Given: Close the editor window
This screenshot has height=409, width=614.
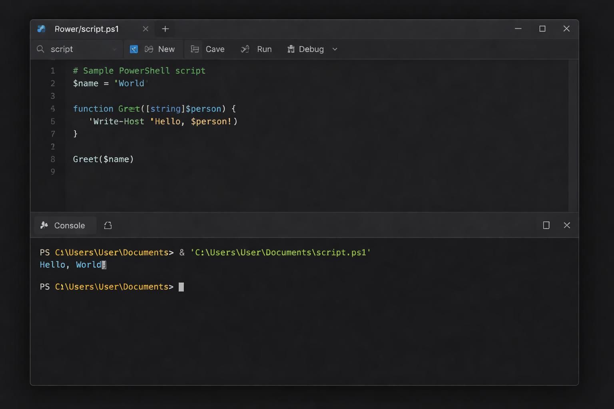Looking at the screenshot, I should point(566,29).
